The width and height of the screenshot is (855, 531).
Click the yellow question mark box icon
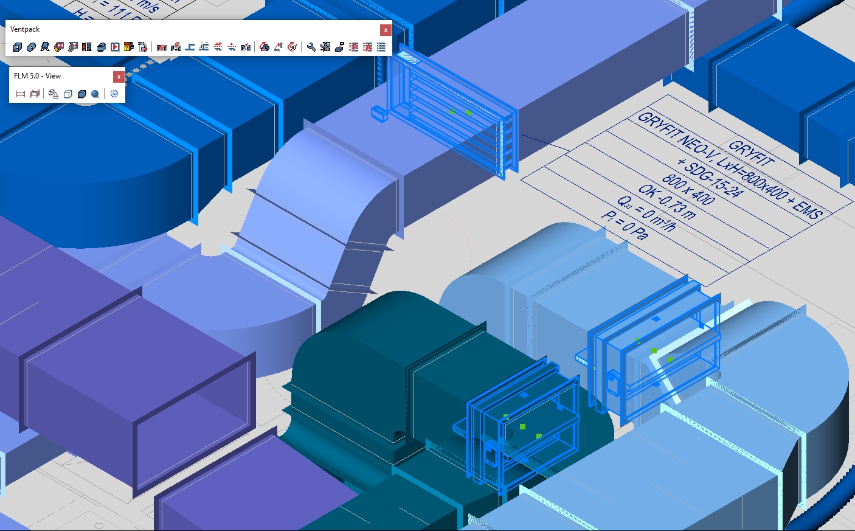(x=128, y=47)
